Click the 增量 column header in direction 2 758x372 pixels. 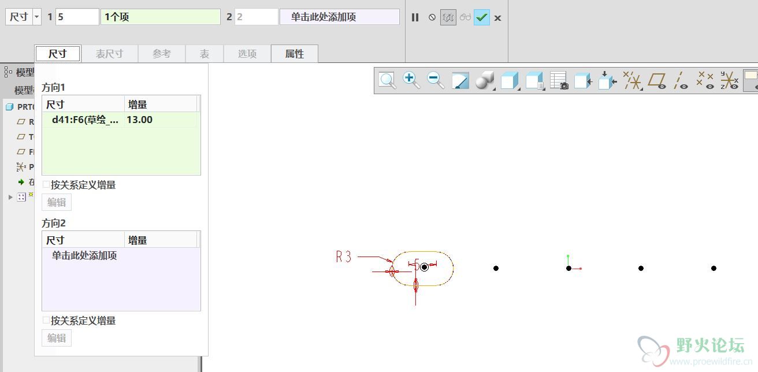pyautogui.click(x=161, y=240)
